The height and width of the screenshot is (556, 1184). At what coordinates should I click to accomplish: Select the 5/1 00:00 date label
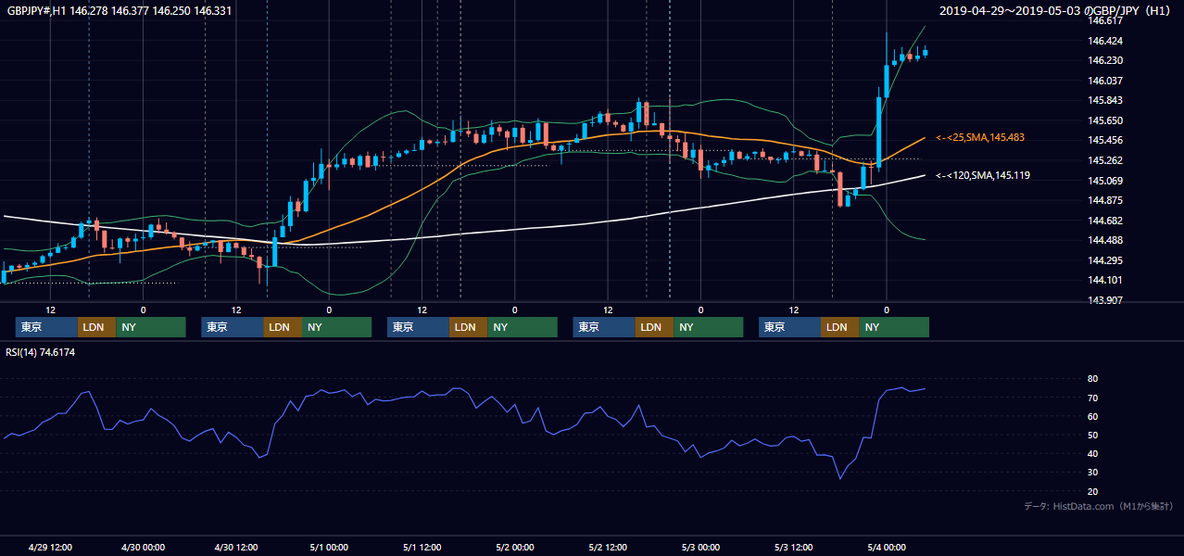click(x=329, y=547)
